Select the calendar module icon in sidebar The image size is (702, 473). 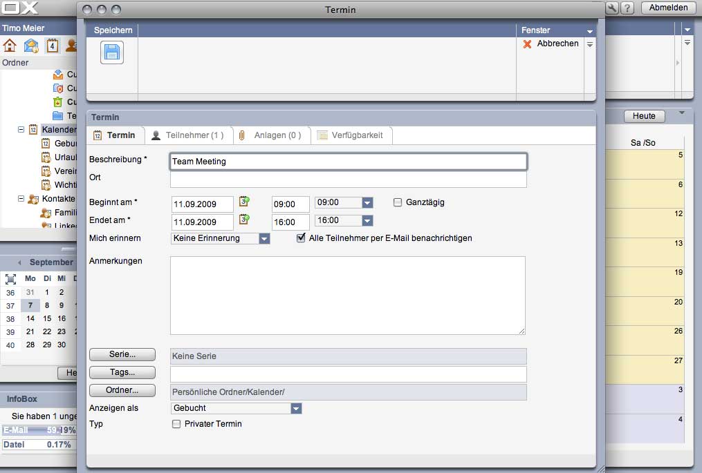[51, 46]
